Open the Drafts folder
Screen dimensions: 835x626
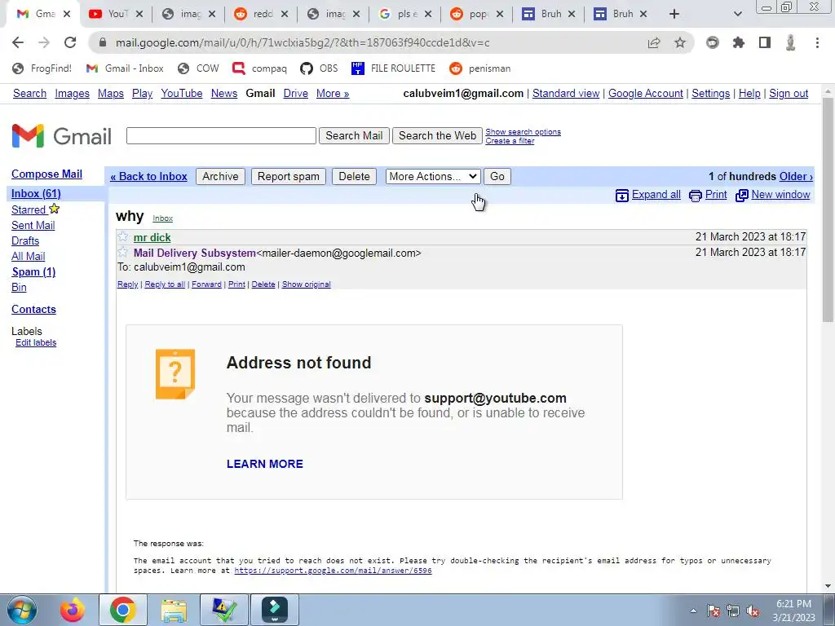point(25,240)
